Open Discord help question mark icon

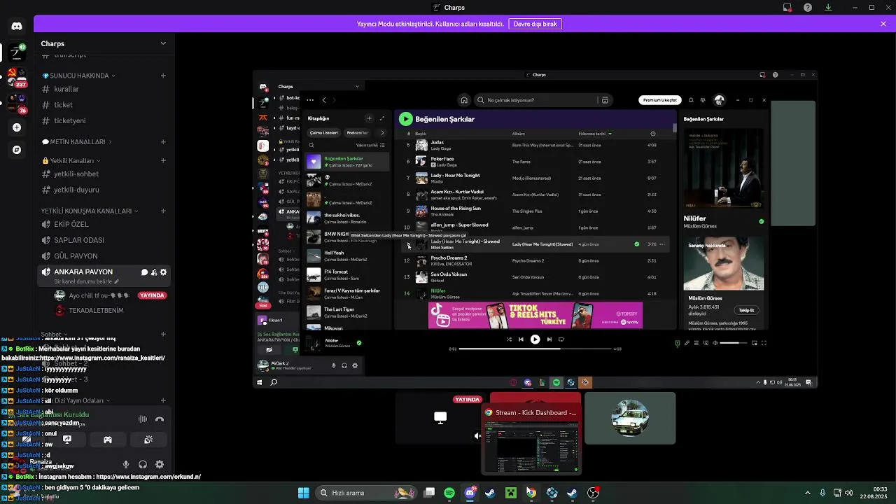808,8
